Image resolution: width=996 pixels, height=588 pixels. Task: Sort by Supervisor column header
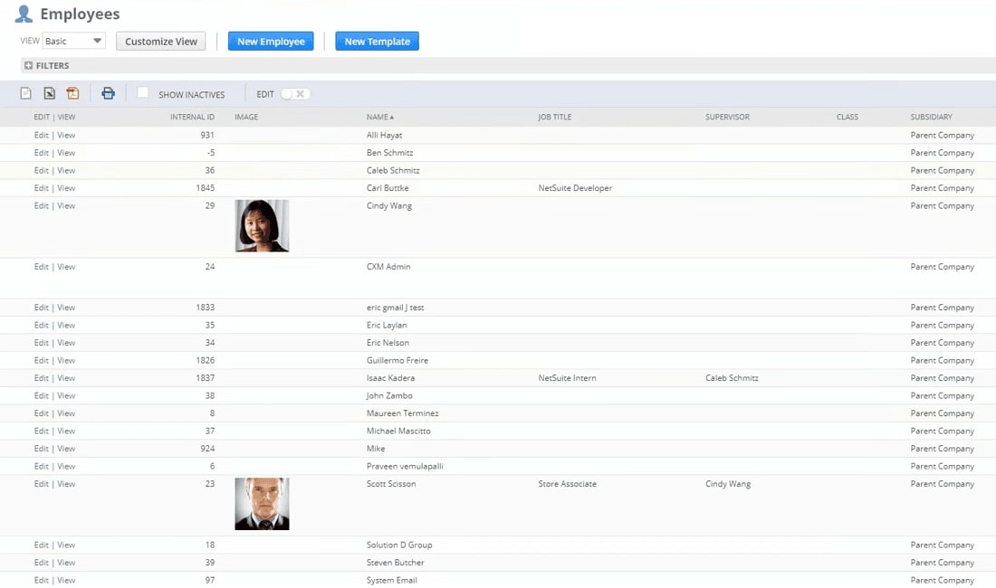pyautogui.click(x=727, y=117)
